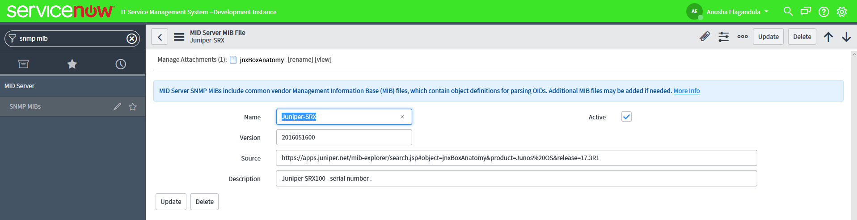
Task: Open more options ellipsis icon
Action: coord(743,37)
